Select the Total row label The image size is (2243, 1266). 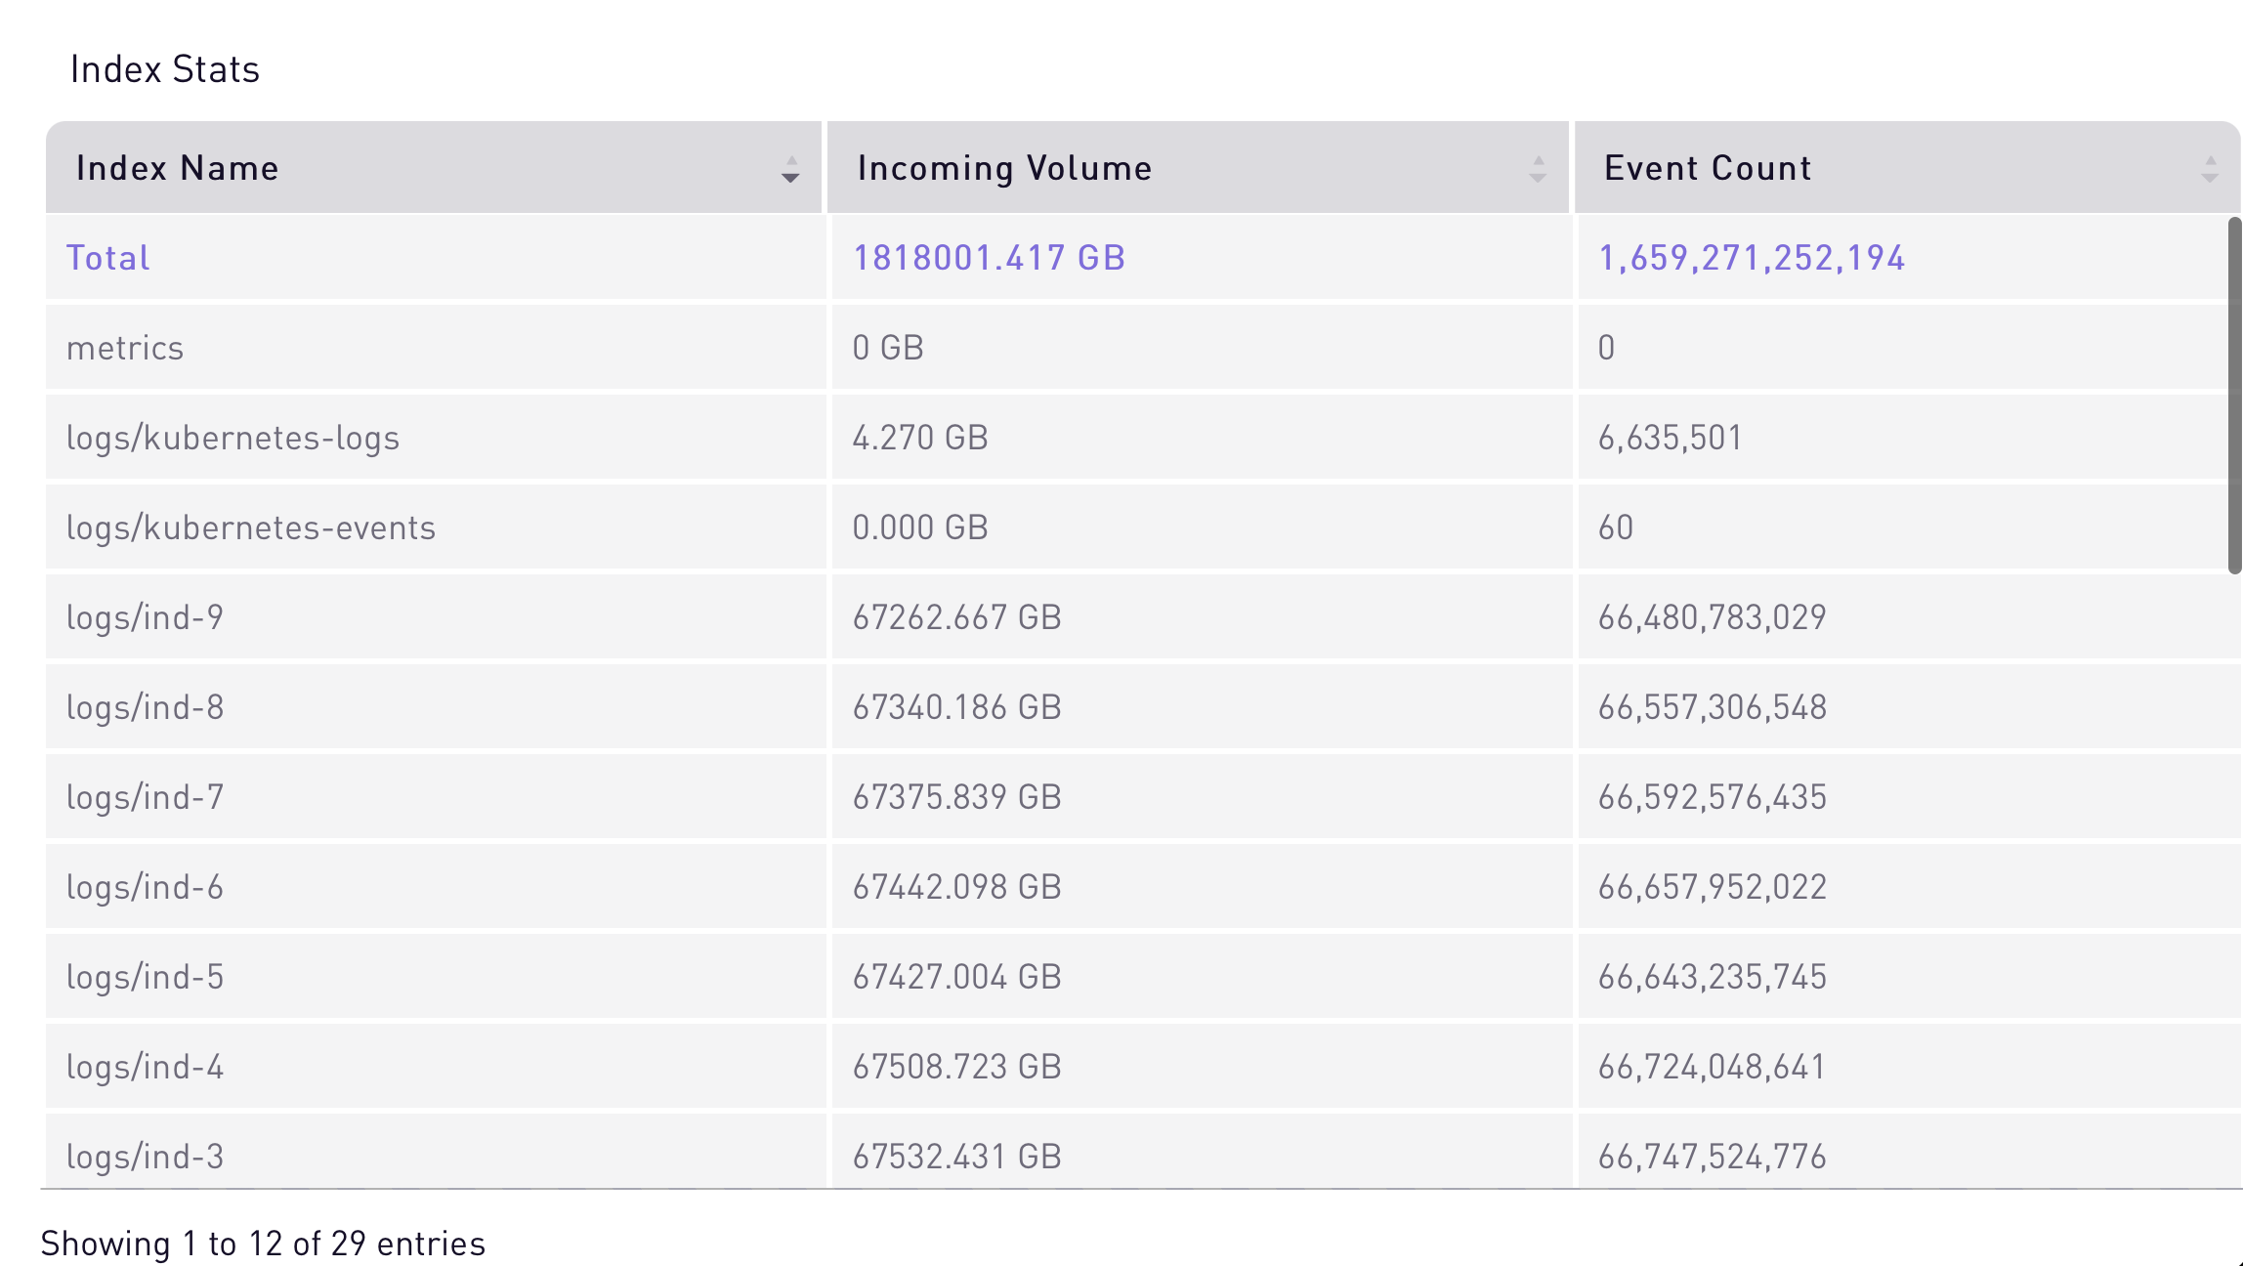(x=108, y=258)
